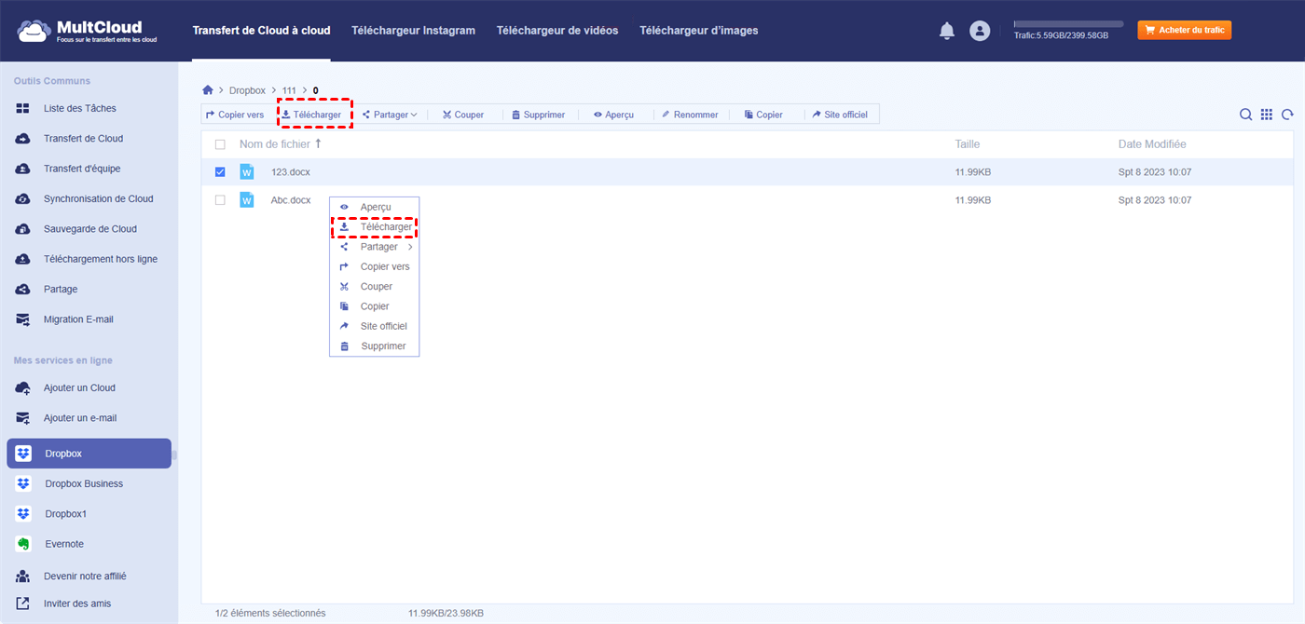1305x624 pixels.
Task: Toggle the select-all checkbox in the header
Action: (220, 144)
